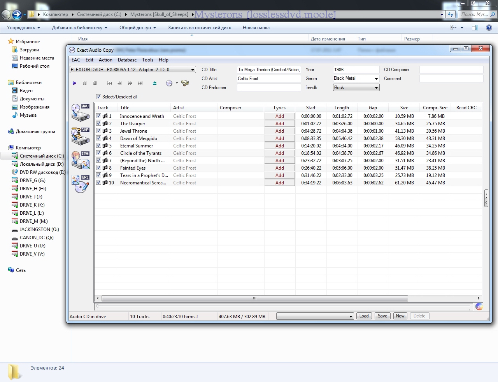Click the Year field showing 1986
This screenshot has height=382, width=498.
tap(356, 70)
